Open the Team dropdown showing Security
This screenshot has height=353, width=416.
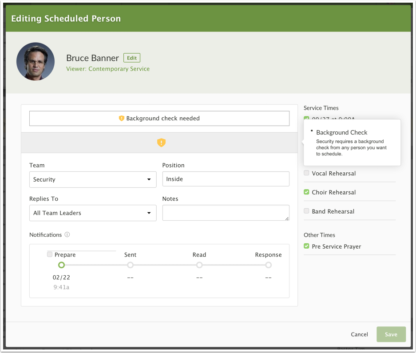coord(92,179)
